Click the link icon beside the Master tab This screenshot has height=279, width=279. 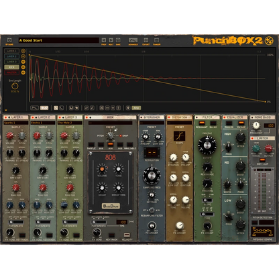pyautogui.click(x=23, y=72)
